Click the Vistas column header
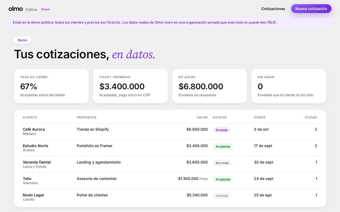Image resolution: width=340 pixels, height=212 pixels. point(311,117)
